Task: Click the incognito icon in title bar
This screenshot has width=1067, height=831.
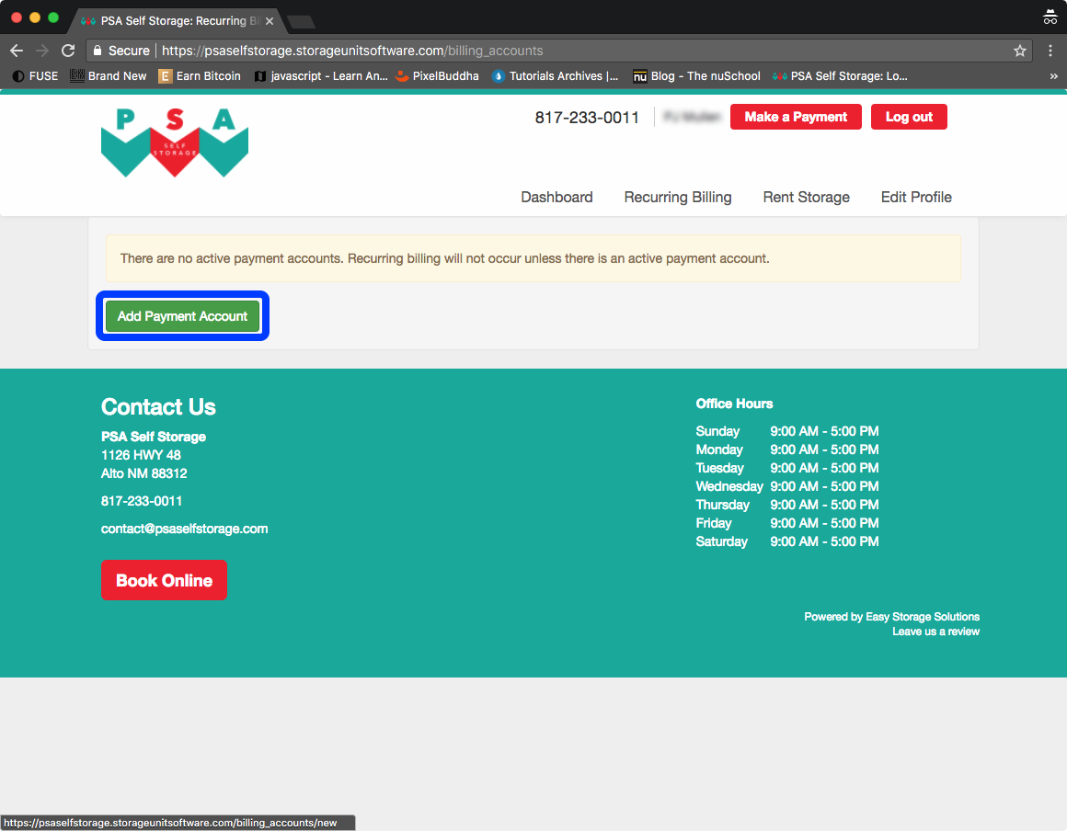Action: tap(1050, 17)
